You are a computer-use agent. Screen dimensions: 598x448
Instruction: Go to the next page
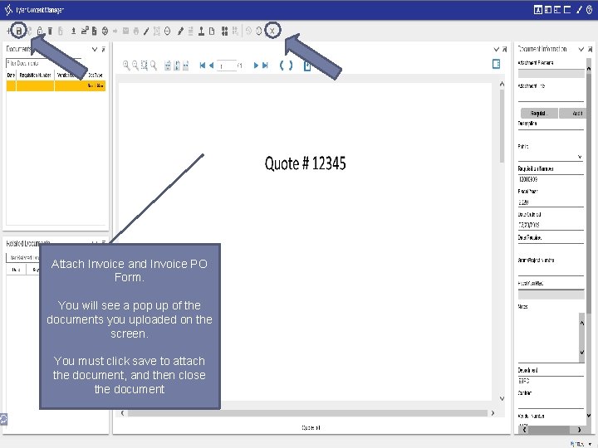tap(256, 66)
